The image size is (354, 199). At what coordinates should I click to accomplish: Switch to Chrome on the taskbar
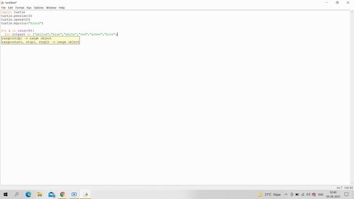click(63, 194)
